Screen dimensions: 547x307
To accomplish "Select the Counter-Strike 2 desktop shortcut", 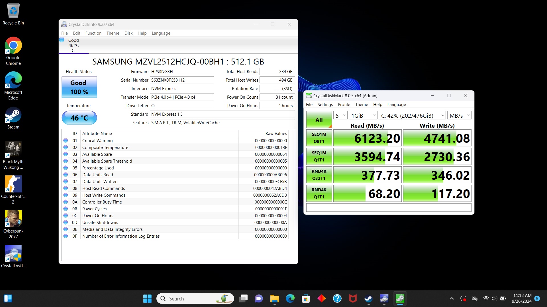I will [13, 190].
